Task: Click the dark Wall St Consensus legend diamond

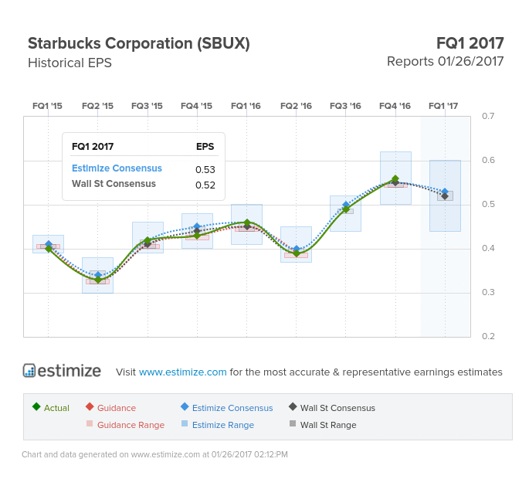Action: 293,406
